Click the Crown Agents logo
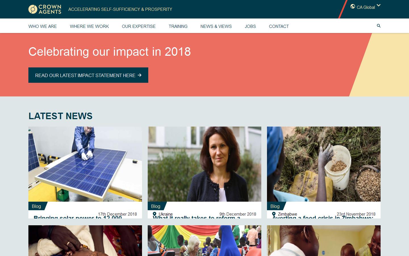The width and height of the screenshot is (409, 256). pos(45,9)
